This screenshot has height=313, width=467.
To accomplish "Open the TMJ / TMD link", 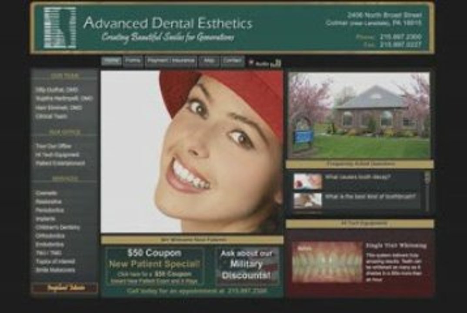I will tap(49, 253).
